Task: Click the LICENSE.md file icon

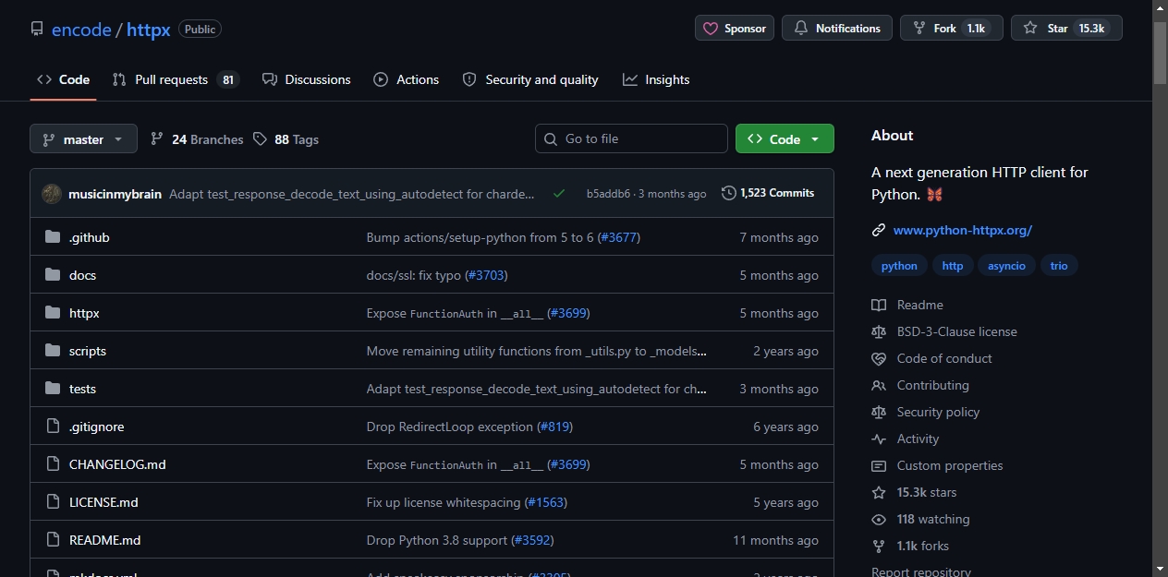Action: [53, 502]
